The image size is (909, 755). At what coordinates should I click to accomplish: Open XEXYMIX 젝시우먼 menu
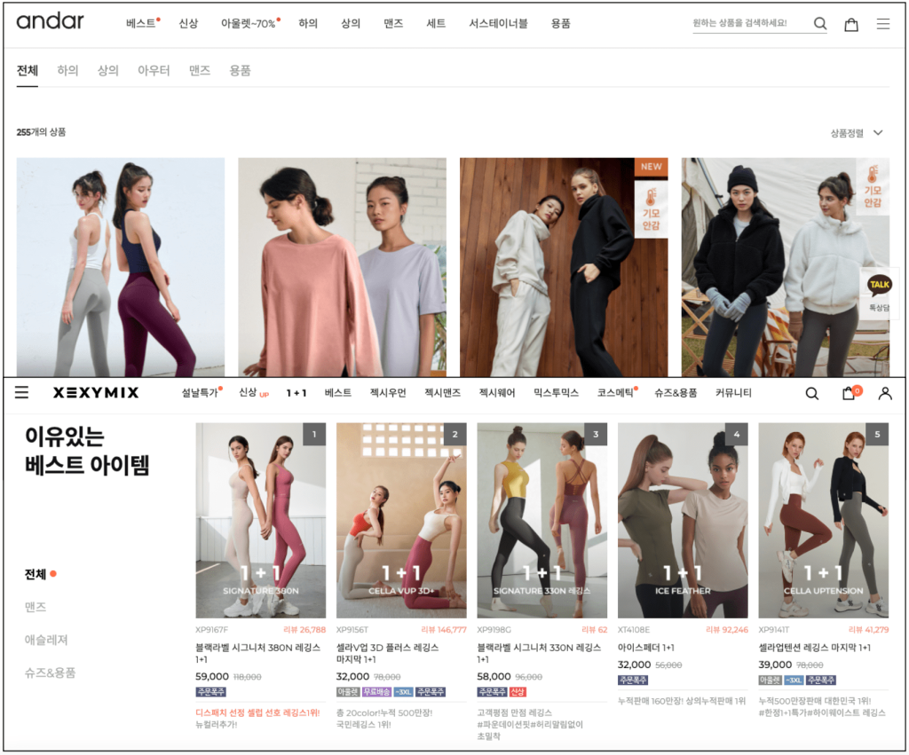pyautogui.click(x=388, y=392)
